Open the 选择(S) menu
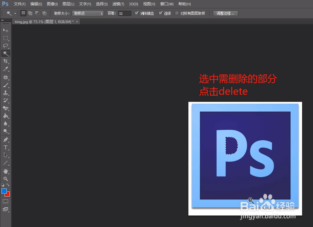 [102, 4]
